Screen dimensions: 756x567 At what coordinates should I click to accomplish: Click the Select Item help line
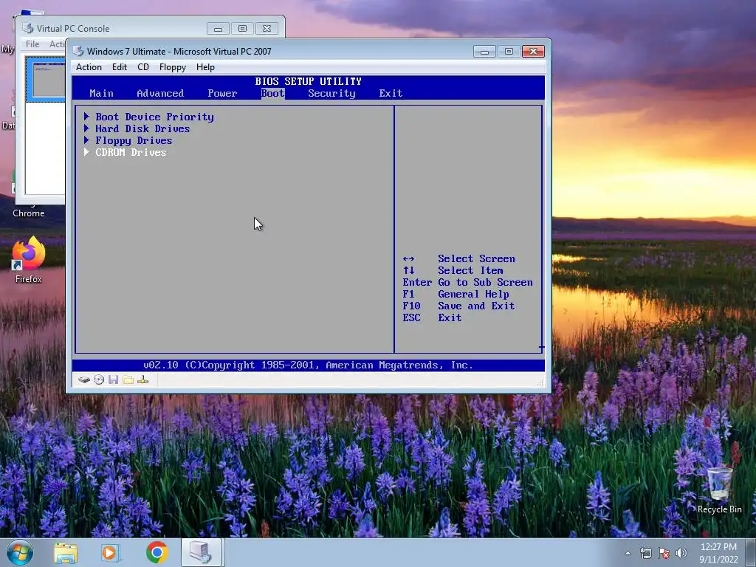pos(453,270)
